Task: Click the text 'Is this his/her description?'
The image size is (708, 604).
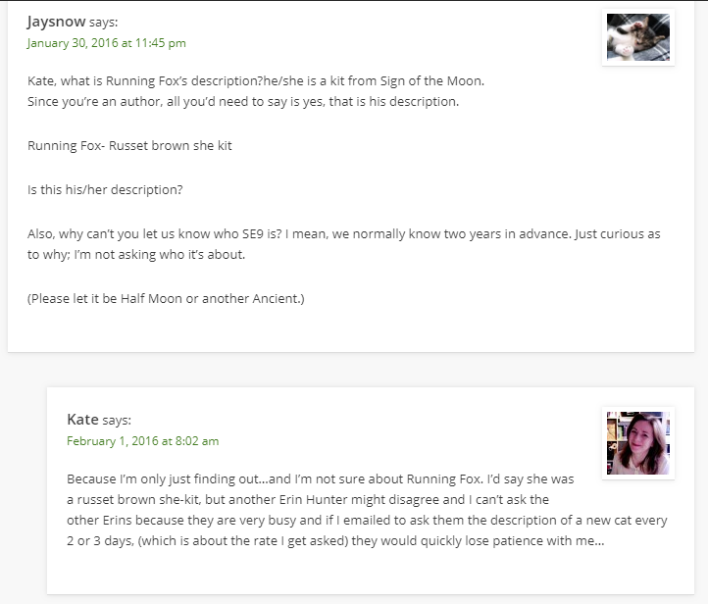Action: pyautogui.click(x=105, y=190)
